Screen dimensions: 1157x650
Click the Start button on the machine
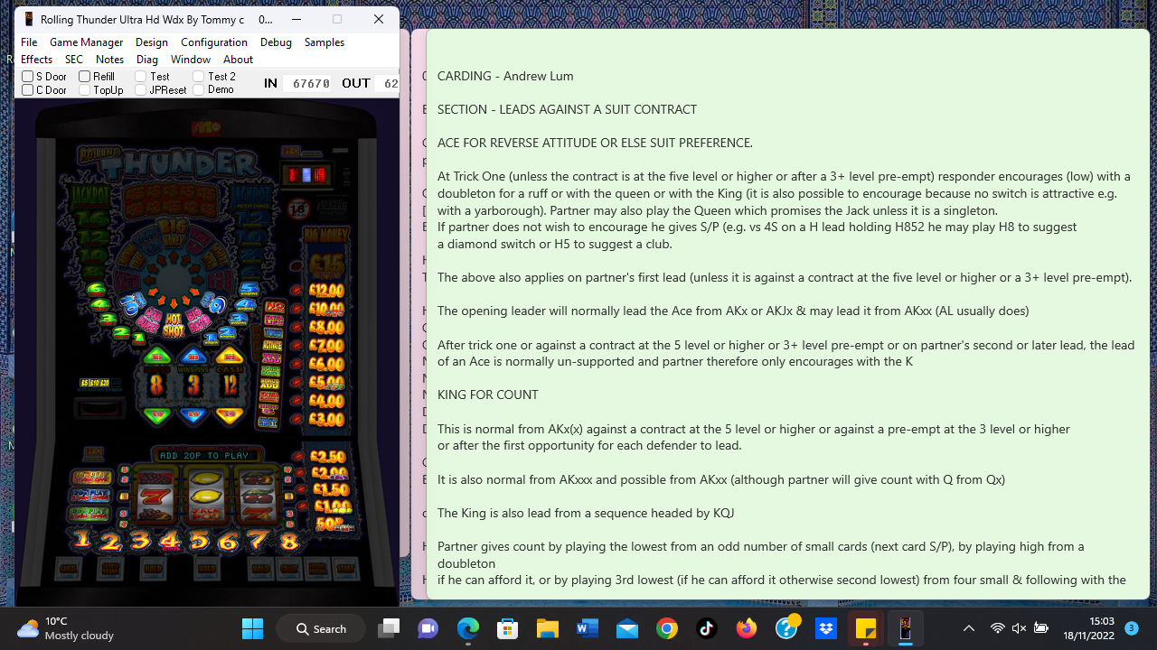[x=345, y=569]
